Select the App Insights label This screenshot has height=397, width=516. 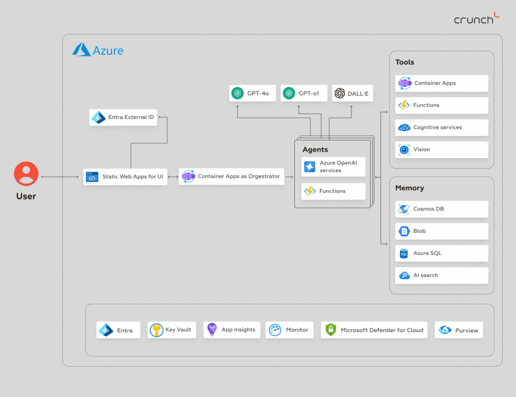click(238, 329)
